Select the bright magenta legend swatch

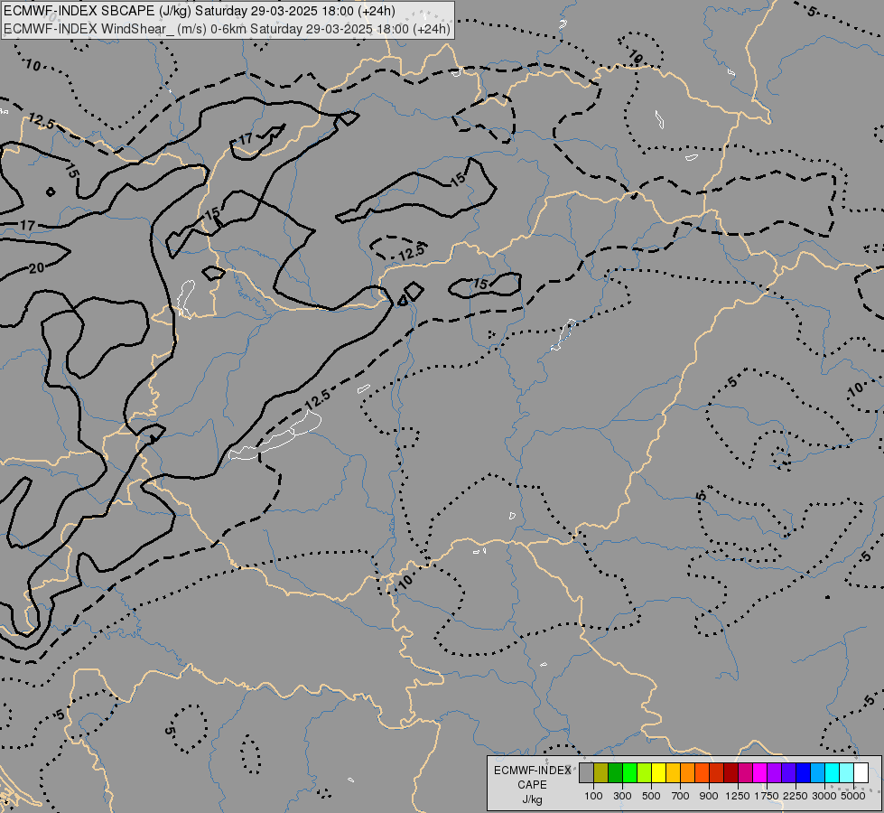point(759,772)
